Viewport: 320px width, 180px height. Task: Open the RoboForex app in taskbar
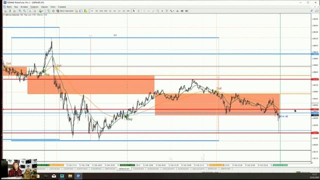click(x=78, y=176)
